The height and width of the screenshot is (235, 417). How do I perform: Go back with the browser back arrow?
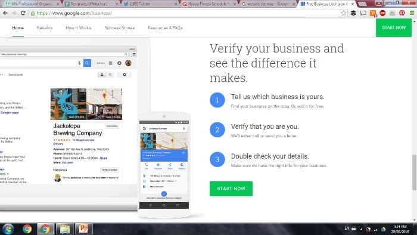tap(5, 13)
